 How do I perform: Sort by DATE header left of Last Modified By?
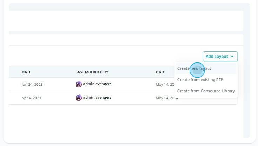pos(26,72)
